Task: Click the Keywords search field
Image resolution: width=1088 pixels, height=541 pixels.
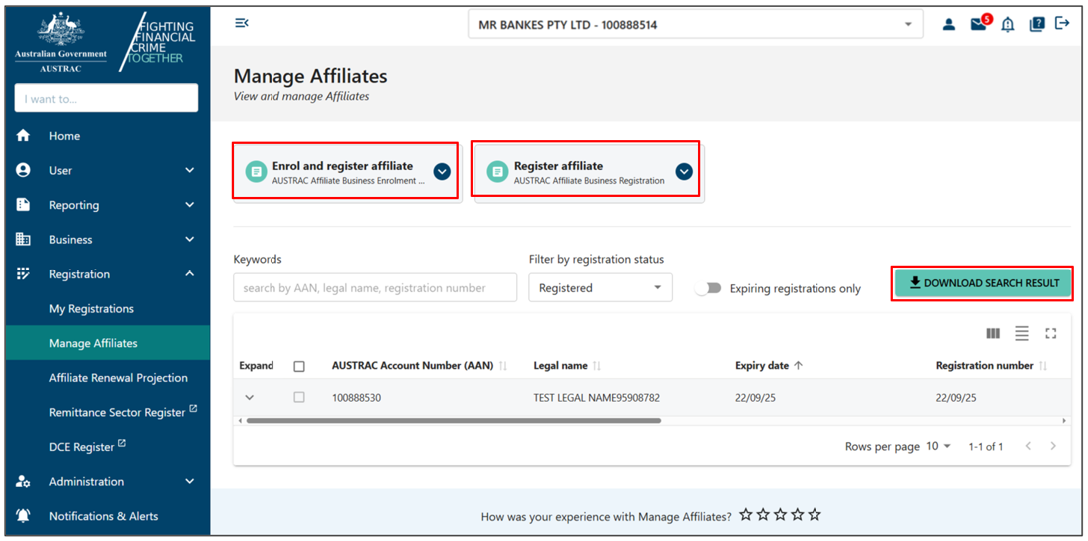Action: click(375, 287)
